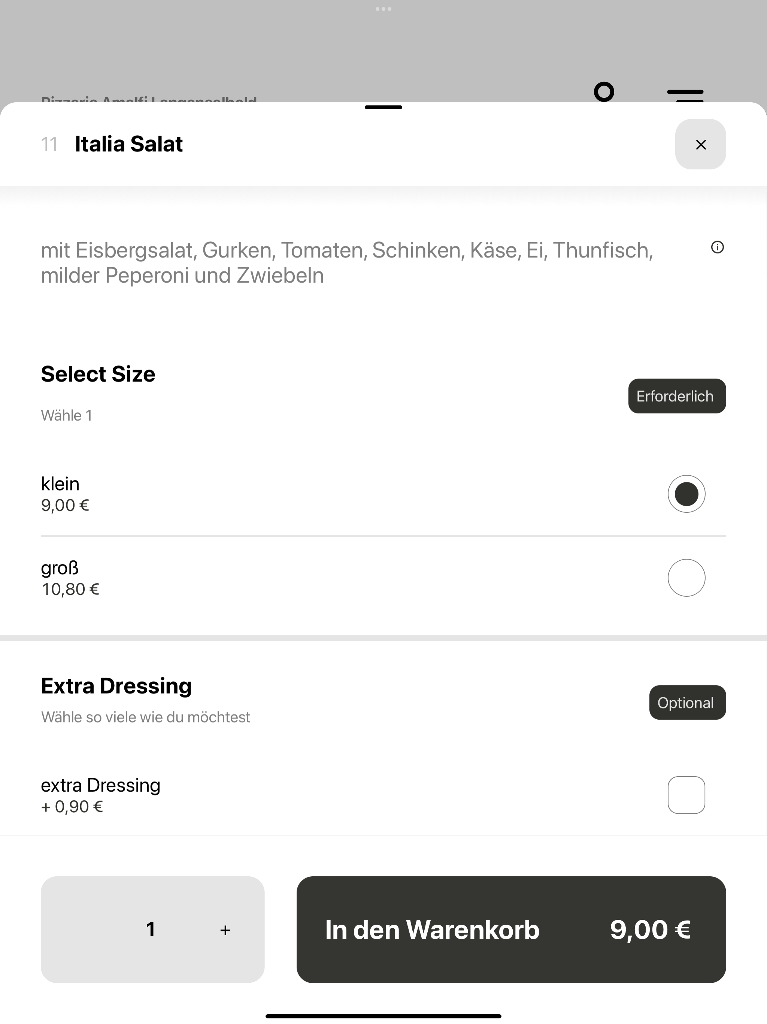Tap the Pizzeria Amalfi Langenselbold header text
The width and height of the screenshot is (767, 1024).
[149, 99]
